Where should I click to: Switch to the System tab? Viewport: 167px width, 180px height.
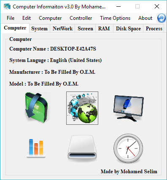40,29
